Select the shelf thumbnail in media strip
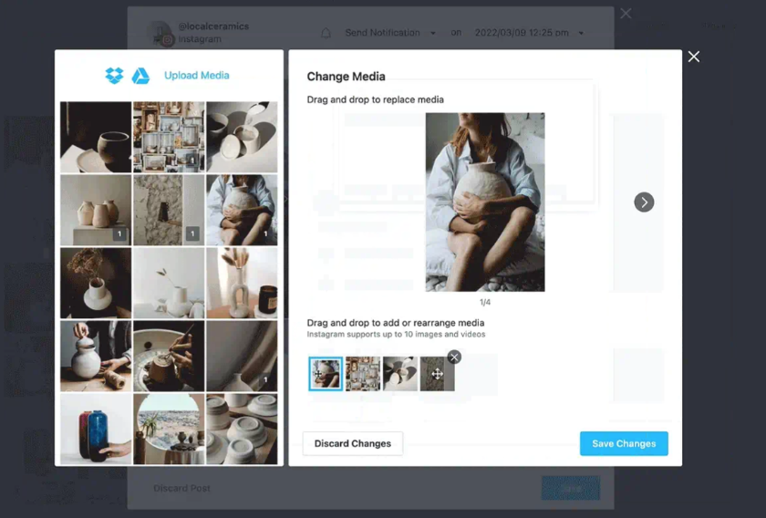 click(x=363, y=373)
